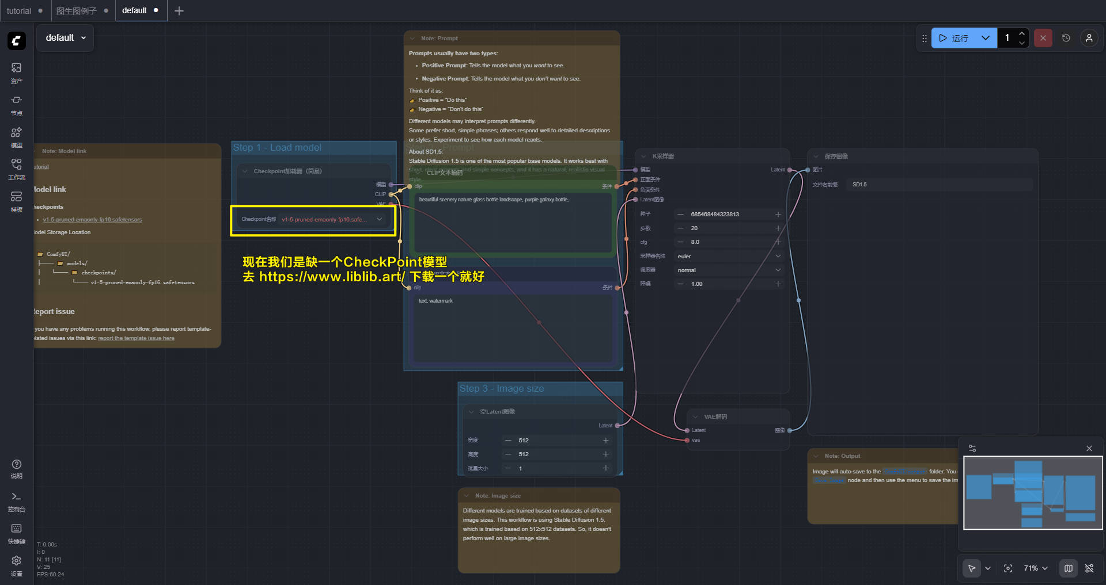Image resolution: width=1106 pixels, height=585 pixels.
Task: Open the Templates sidebar icon
Action: (16, 201)
